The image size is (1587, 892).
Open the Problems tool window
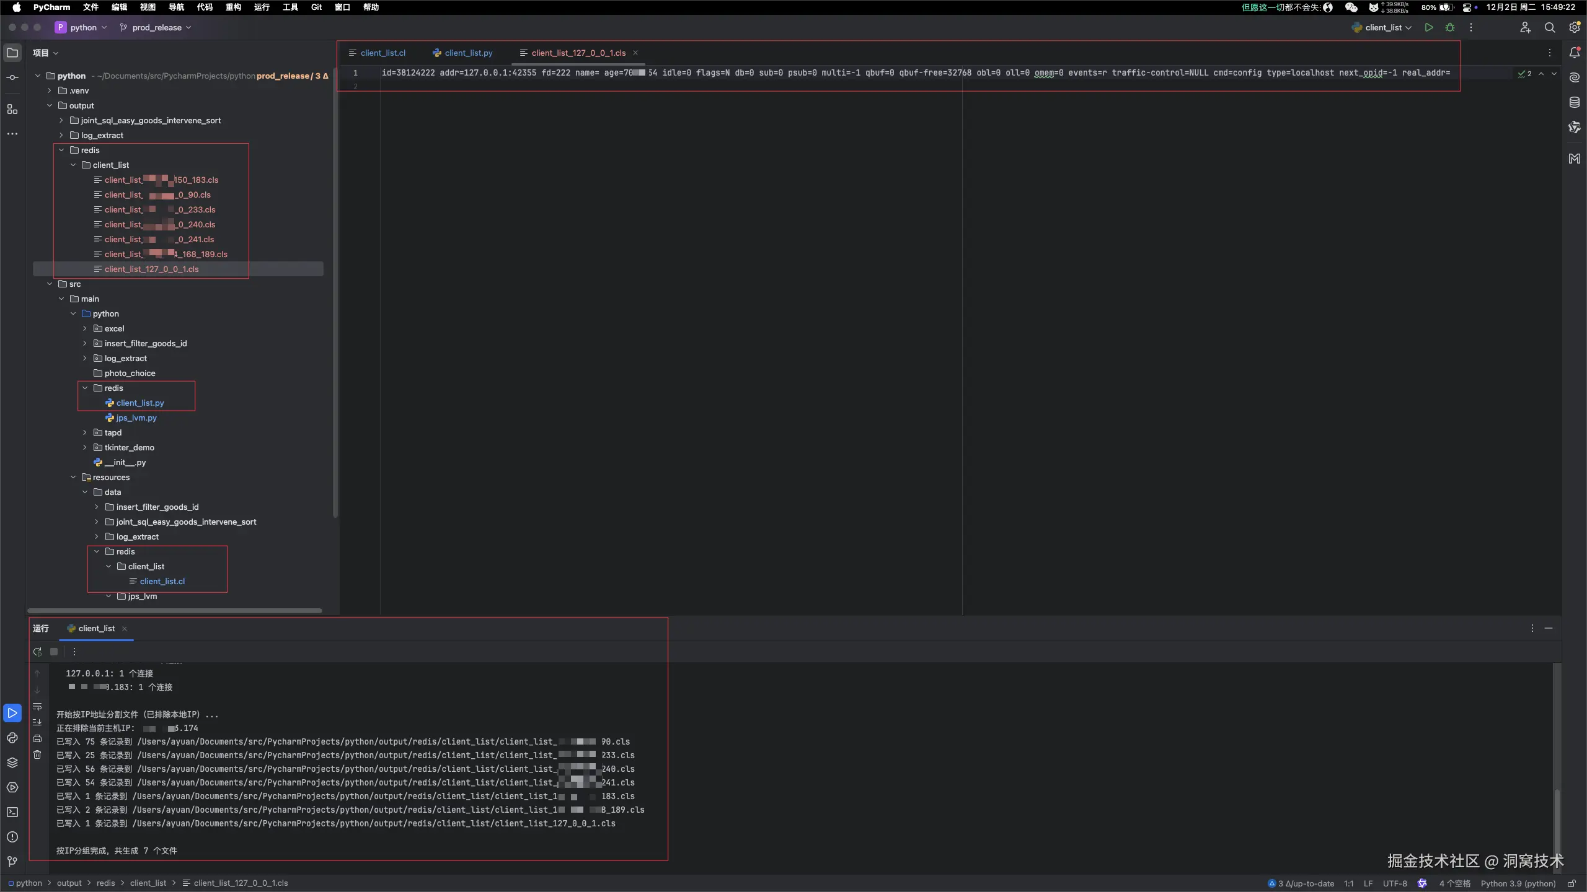(12, 837)
